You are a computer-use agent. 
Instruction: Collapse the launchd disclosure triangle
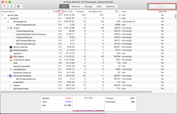click(5, 18)
